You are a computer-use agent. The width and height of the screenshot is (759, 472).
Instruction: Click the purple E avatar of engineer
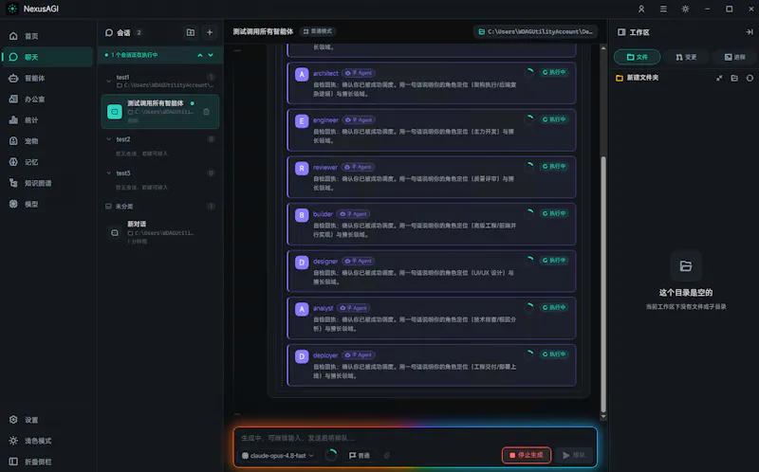point(302,121)
